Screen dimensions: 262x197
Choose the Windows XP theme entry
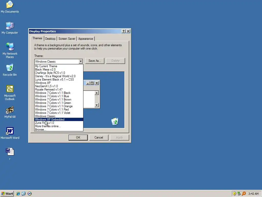click(59, 83)
